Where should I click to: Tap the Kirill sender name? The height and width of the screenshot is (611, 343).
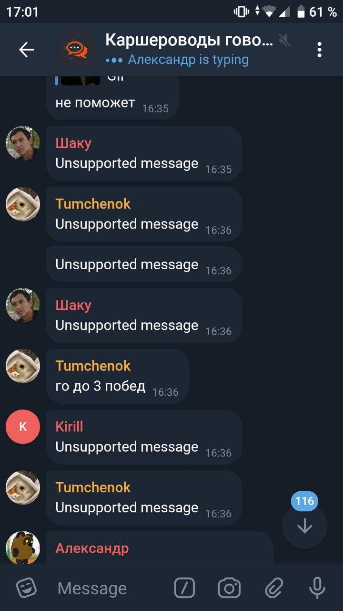coord(70,426)
